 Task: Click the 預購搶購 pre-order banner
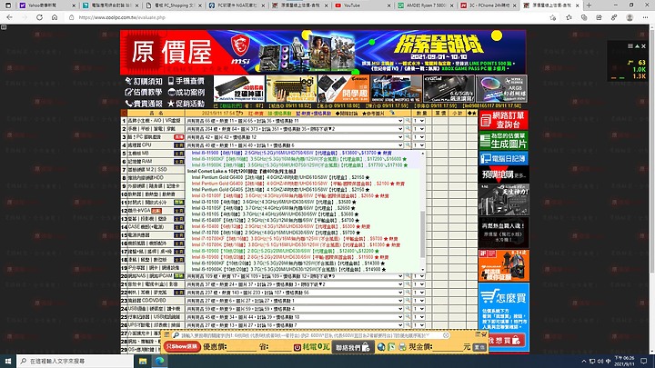[x=503, y=174]
